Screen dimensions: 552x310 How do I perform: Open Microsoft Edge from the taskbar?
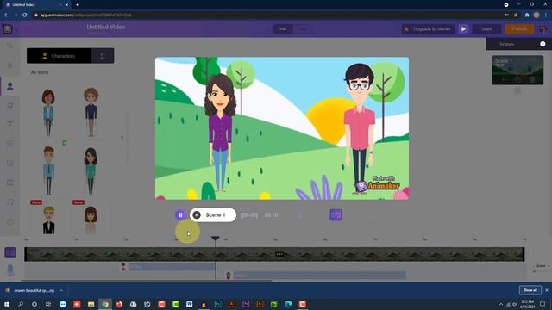pyautogui.click(x=288, y=304)
